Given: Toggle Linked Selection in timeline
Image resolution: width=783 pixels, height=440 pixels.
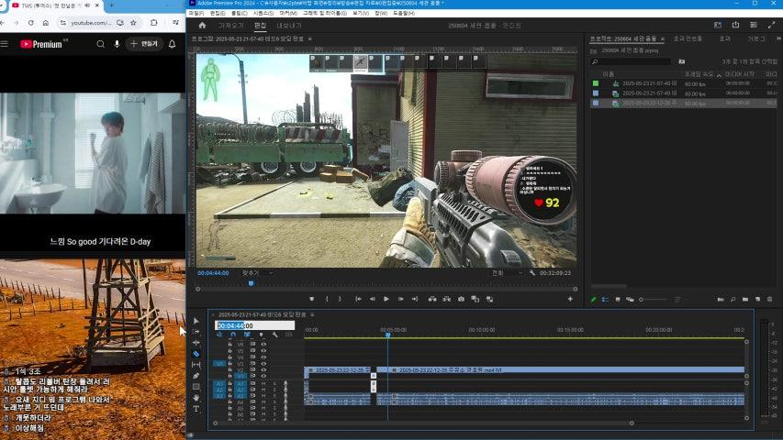Looking at the screenshot, I should pyautogui.click(x=247, y=335).
